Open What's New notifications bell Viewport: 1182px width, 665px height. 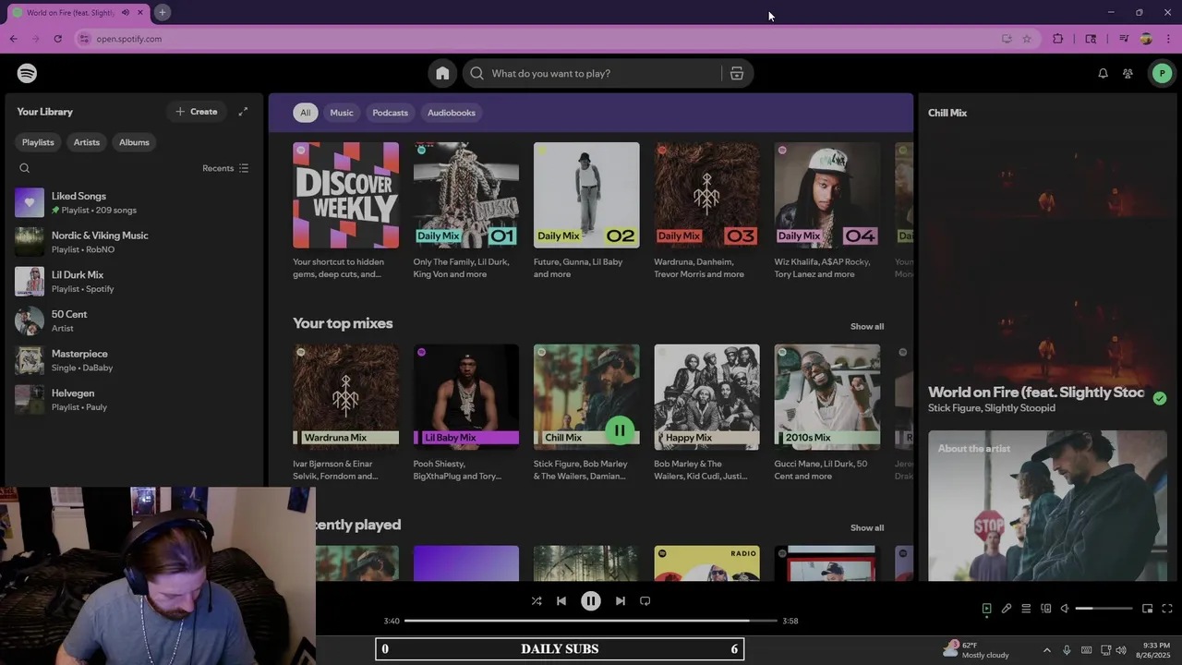[1103, 73]
